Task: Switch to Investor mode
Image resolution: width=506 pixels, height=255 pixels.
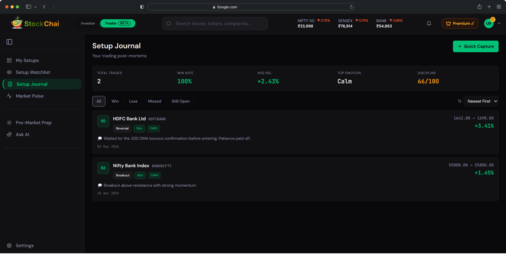Action: tap(88, 23)
